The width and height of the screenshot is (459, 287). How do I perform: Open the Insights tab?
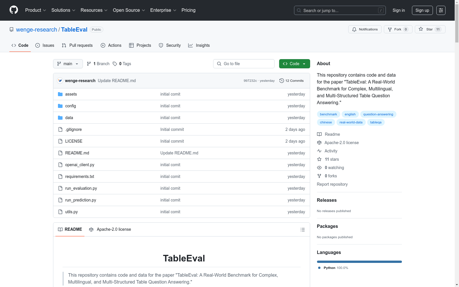tap(203, 45)
